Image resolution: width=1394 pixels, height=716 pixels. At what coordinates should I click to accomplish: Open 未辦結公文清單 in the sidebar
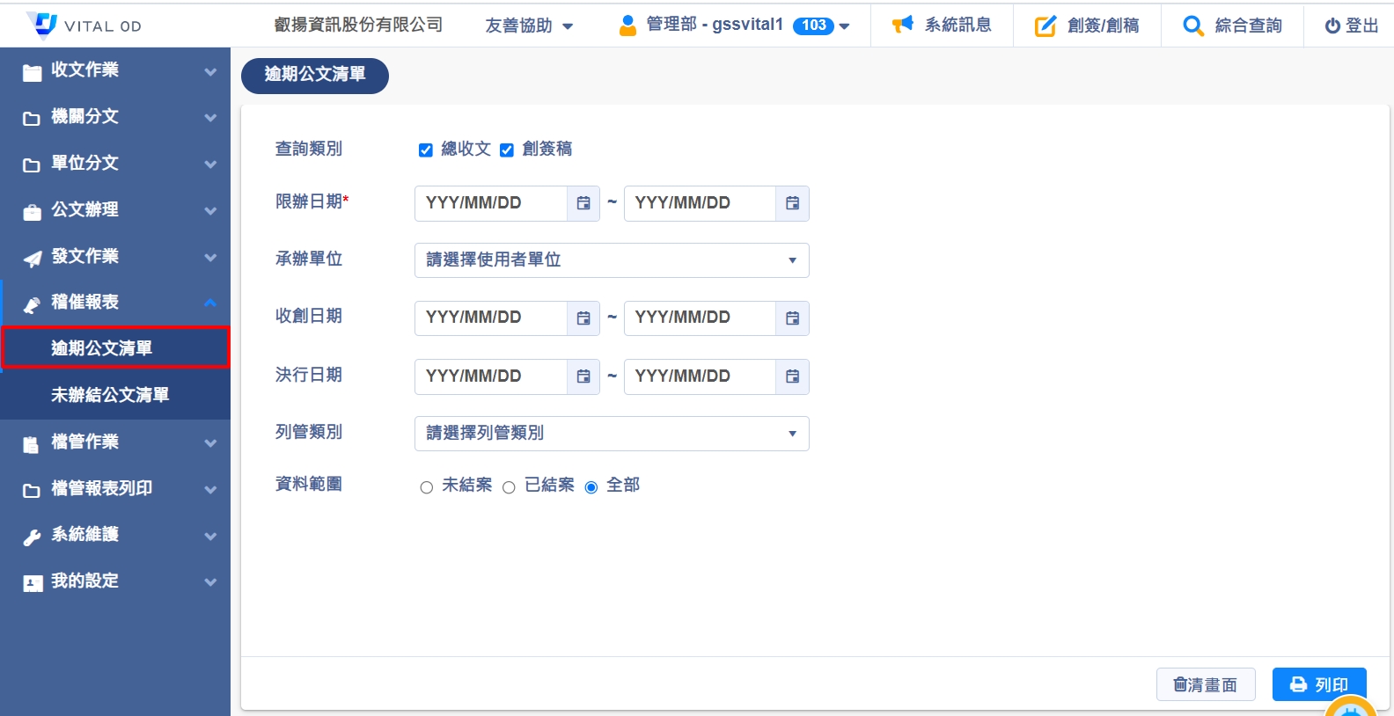110,395
